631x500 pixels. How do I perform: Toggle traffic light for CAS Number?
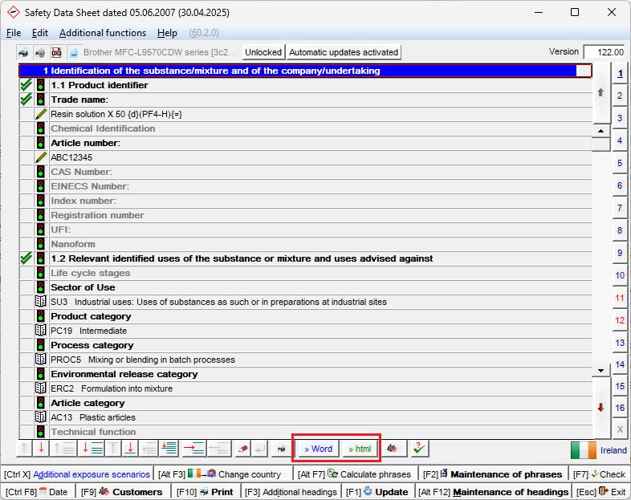pos(41,172)
